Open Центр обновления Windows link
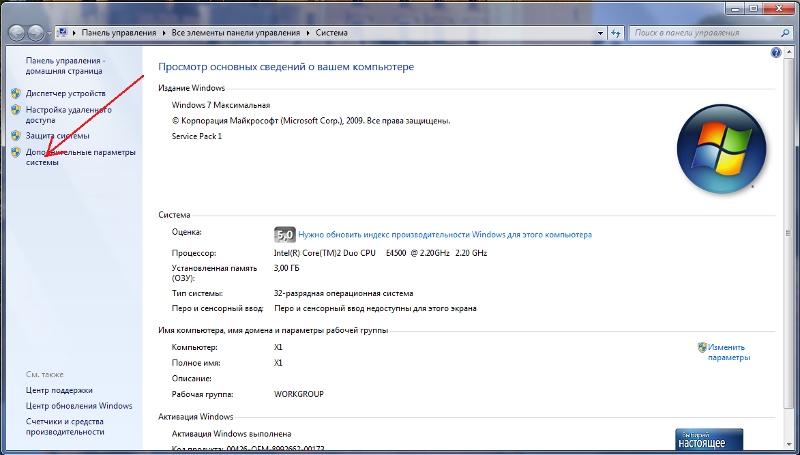Viewport: 800px width, 455px height. (x=79, y=406)
